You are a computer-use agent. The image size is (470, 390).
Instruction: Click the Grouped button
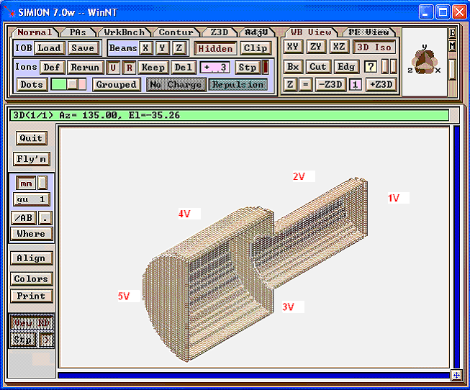(x=117, y=85)
